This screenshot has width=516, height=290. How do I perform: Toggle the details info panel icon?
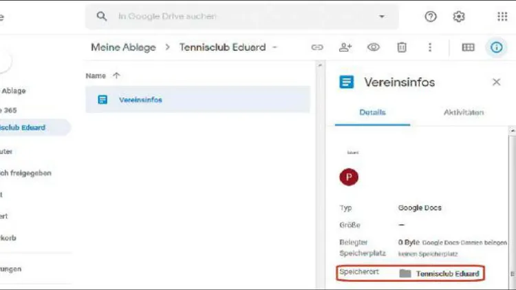(x=496, y=48)
